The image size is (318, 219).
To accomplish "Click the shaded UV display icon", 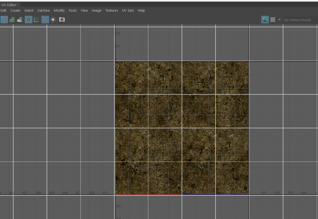I will (x=12, y=20).
